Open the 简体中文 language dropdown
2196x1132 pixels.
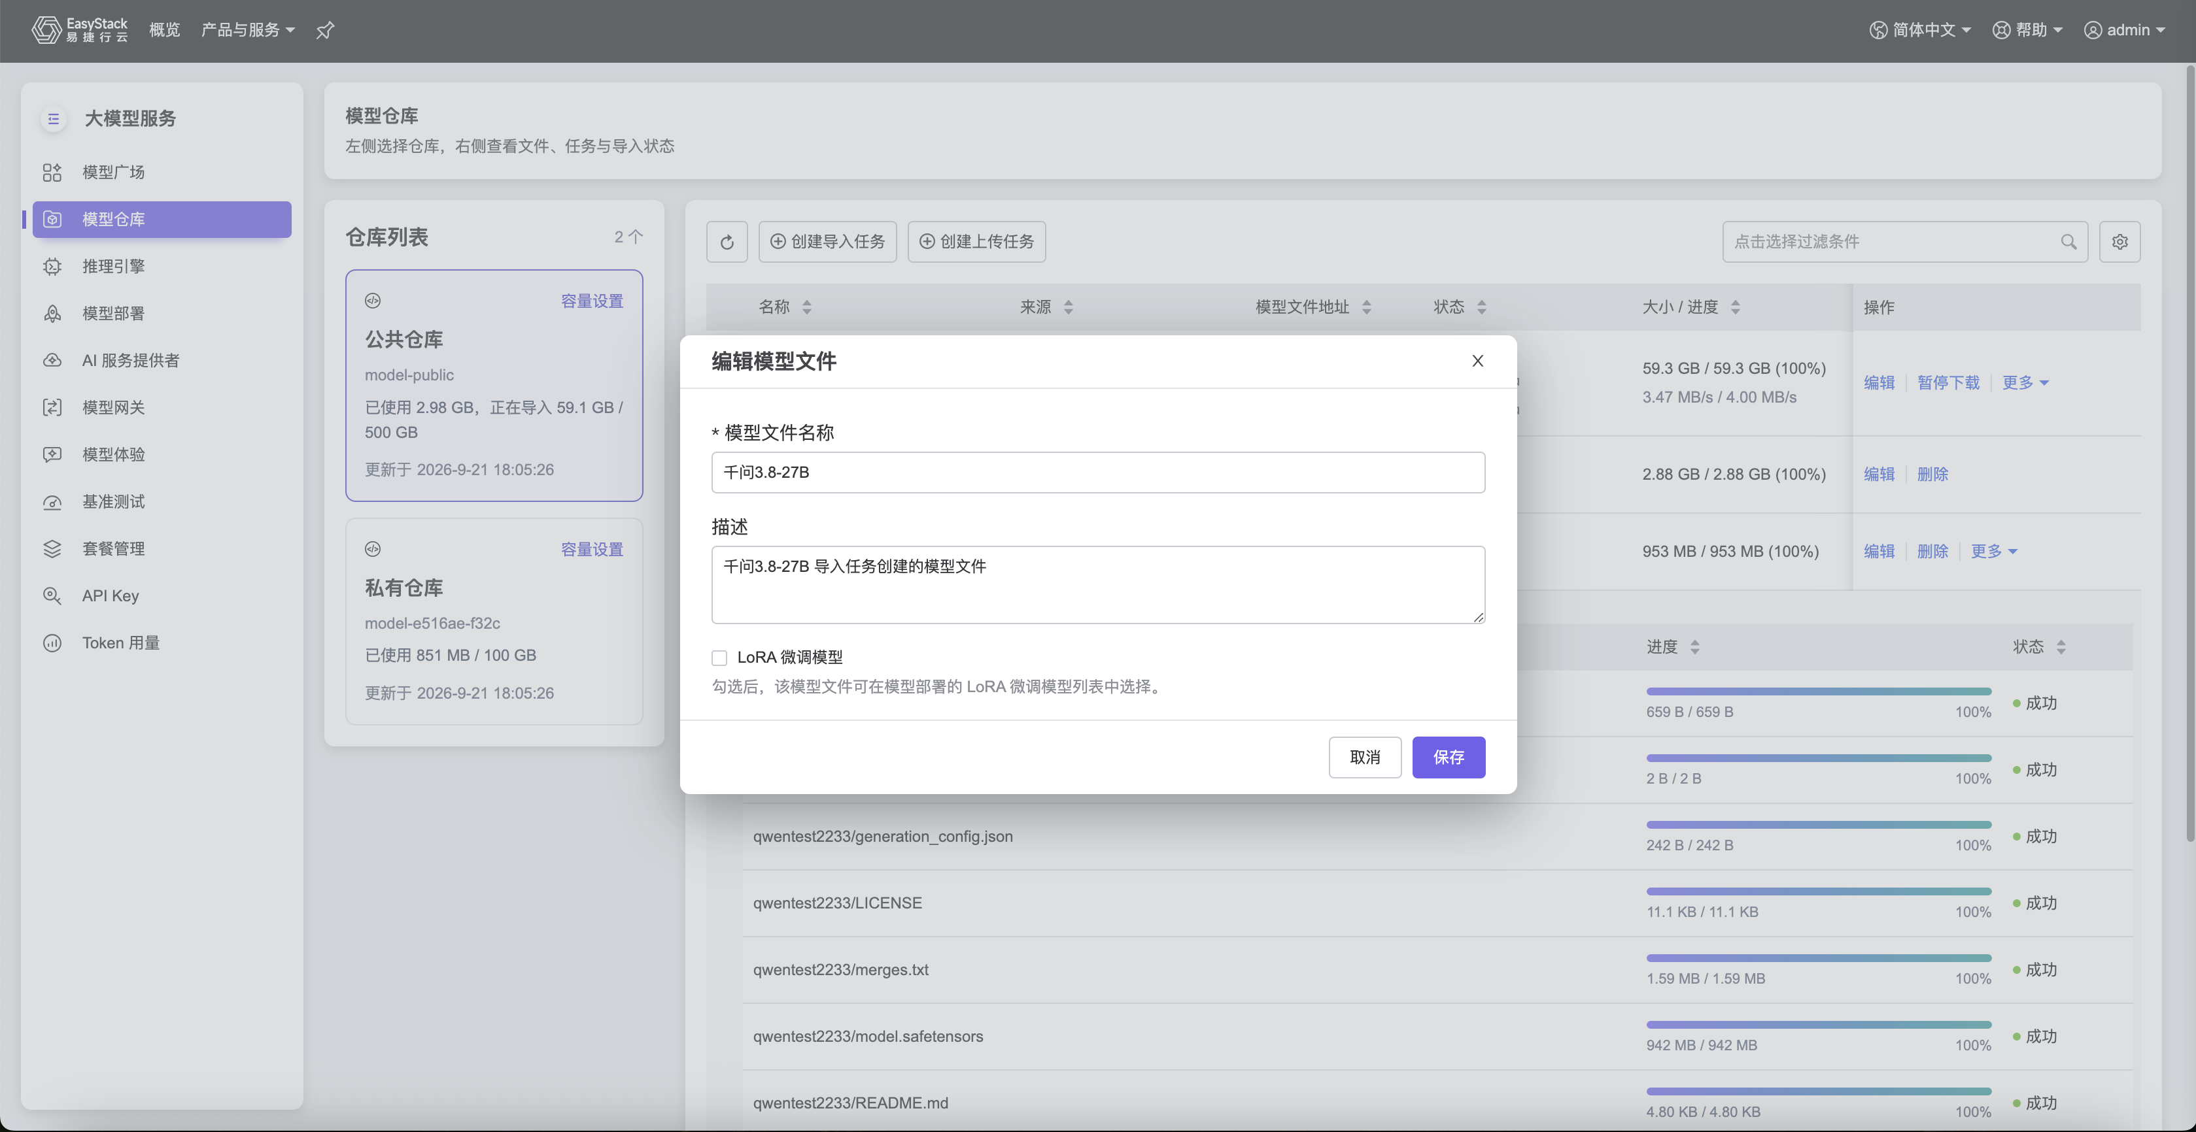pyautogui.click(x=1920, y=30)
